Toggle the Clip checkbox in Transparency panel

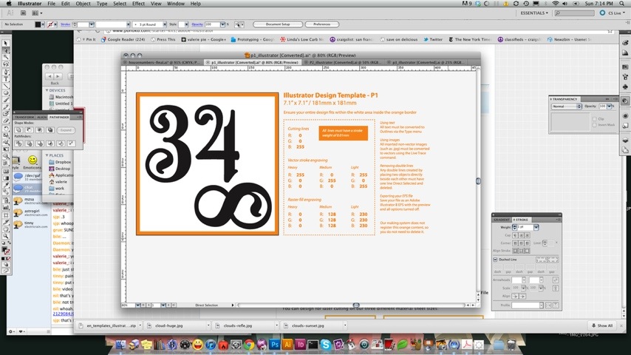click(x=594, y=119)
